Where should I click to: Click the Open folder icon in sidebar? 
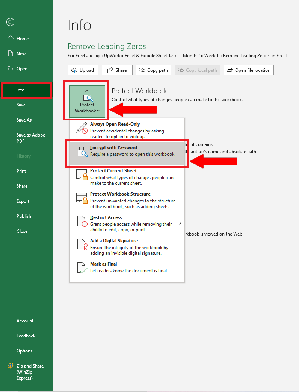click(10, 68)
